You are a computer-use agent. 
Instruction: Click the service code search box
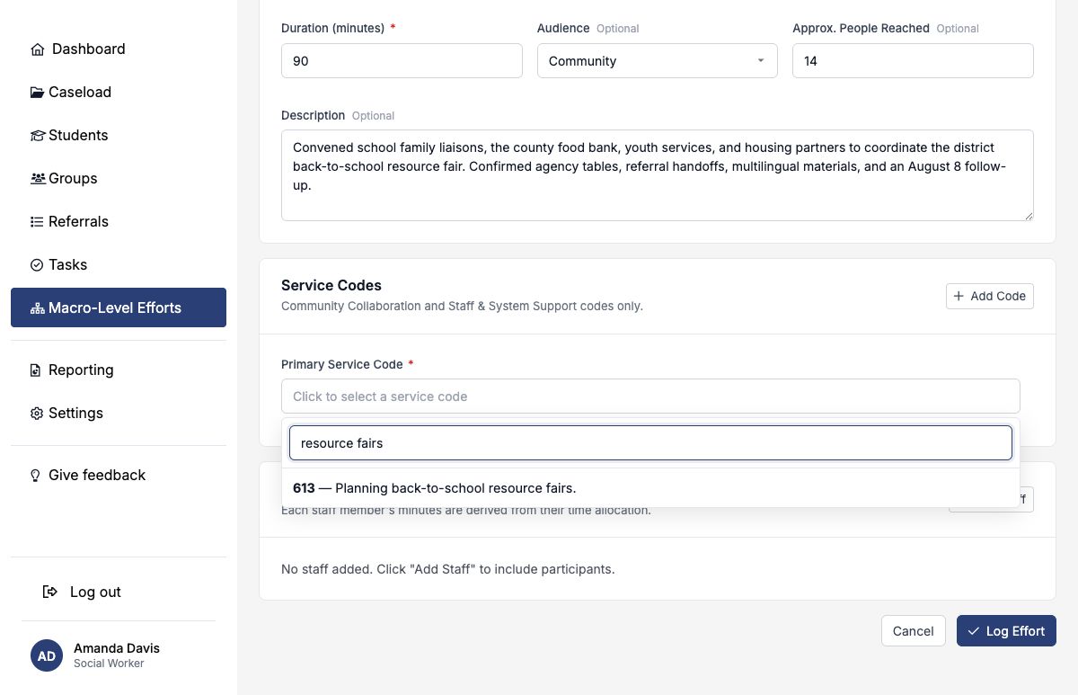(x=650, y=443)
